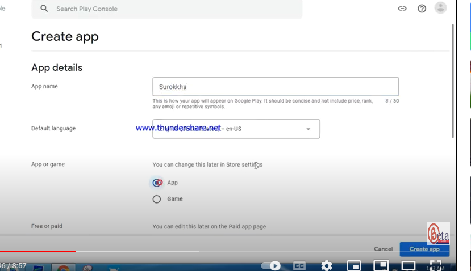
Task: Open the Default language dropdown
Action: [x=236, y=129]
